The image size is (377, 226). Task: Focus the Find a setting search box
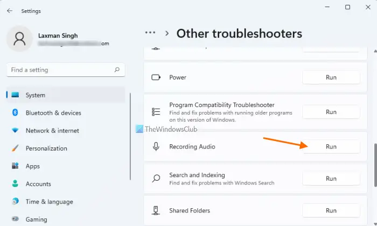coord(66,70)
